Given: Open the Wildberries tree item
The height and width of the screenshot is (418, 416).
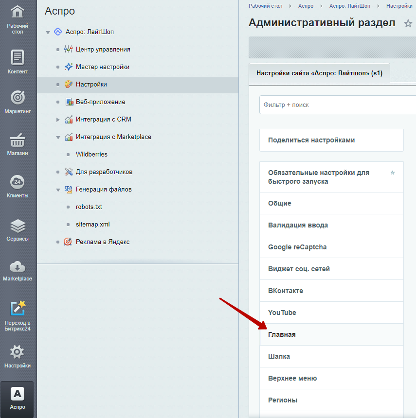Looking at the screenshot, I should tap(91, 155).
